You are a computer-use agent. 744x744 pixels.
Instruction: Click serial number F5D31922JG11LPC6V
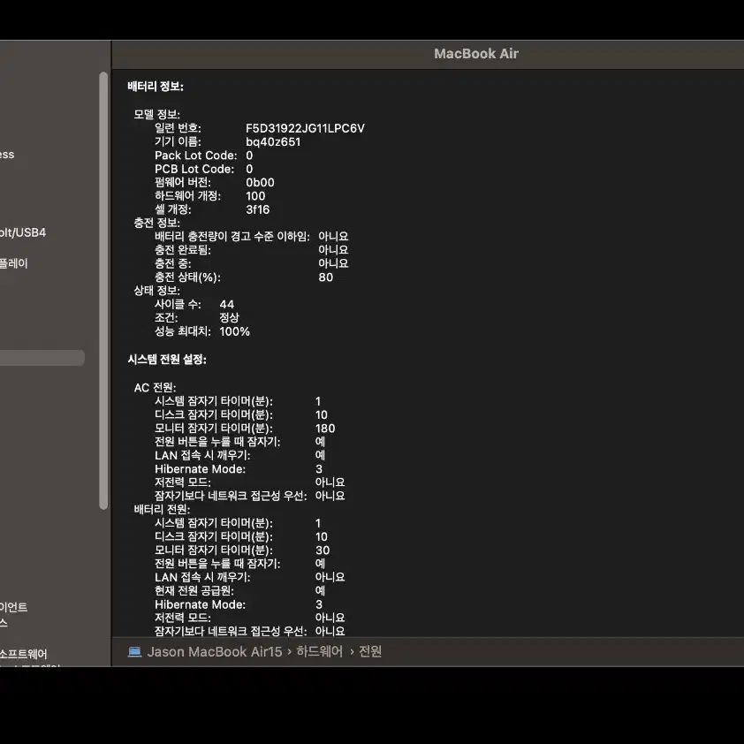(x=305, y=128)
